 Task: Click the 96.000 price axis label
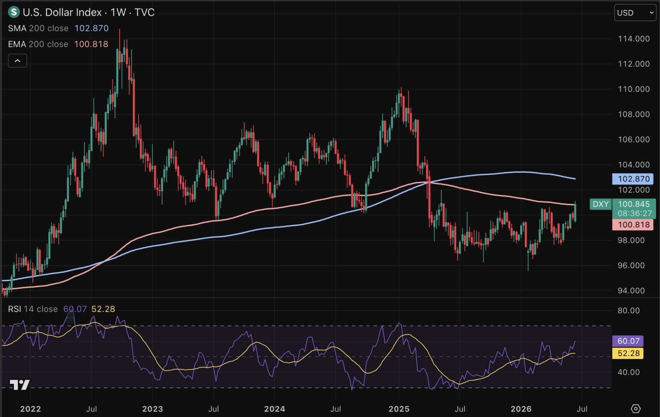pos(631,265)
